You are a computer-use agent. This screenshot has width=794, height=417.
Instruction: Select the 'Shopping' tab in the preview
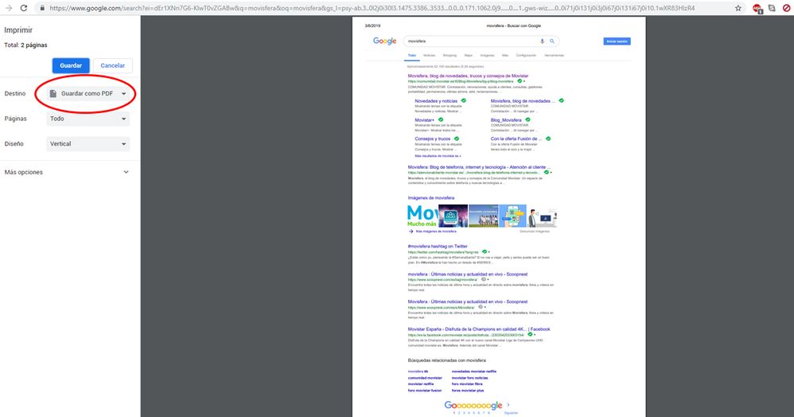(x=450, y=55)
